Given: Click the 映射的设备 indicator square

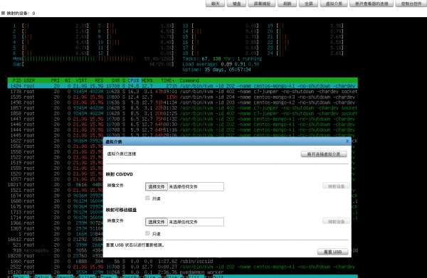Looking at the screenshot, I should click(x=3, y=13).
